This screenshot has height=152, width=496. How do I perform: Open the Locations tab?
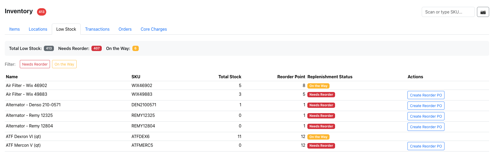point(38,29)
